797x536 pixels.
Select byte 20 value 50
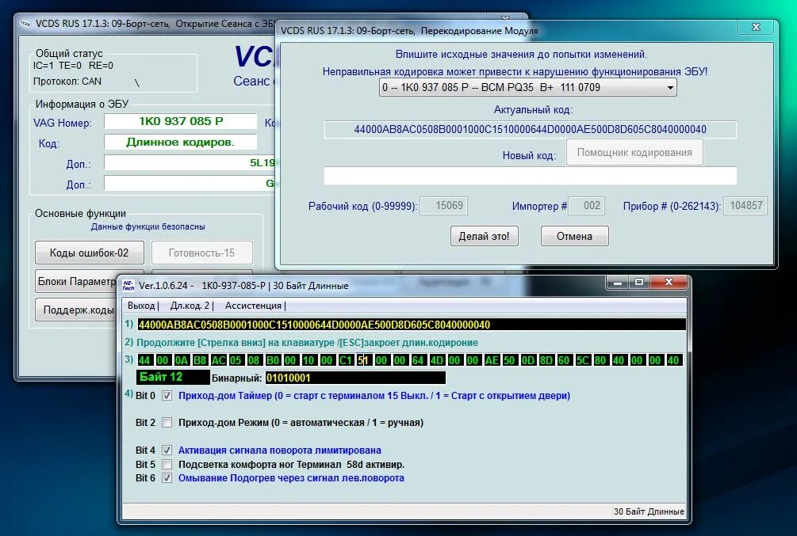coord(509,360)
